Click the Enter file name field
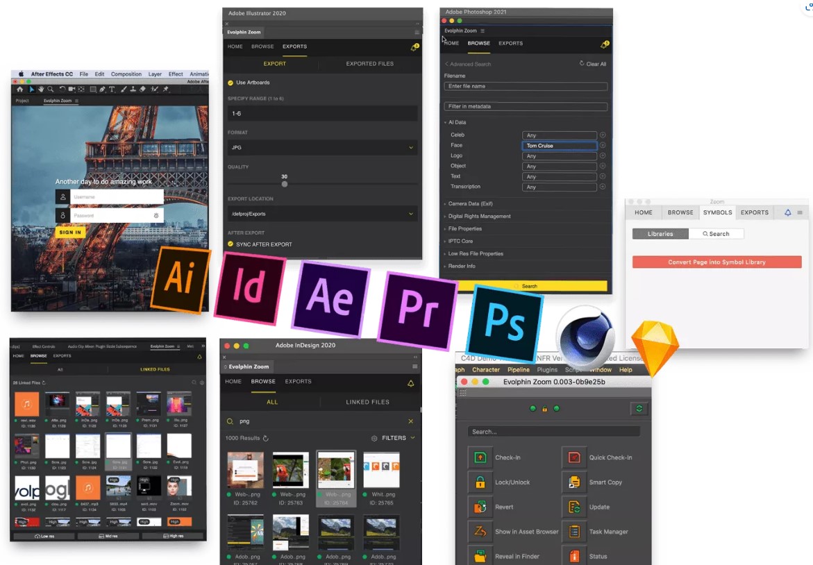Viewport: 813px width, 565px height. pos(526,86)
